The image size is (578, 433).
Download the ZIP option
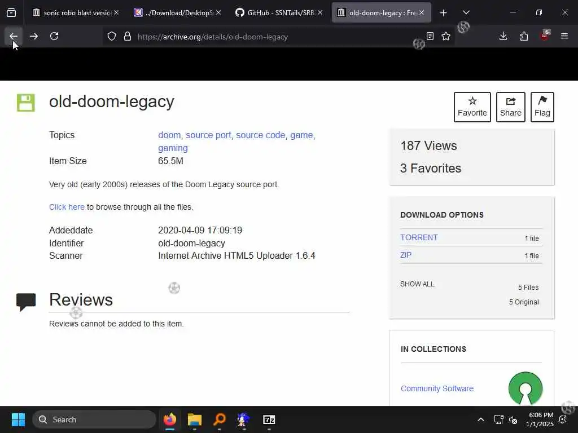tap(405, 255)
